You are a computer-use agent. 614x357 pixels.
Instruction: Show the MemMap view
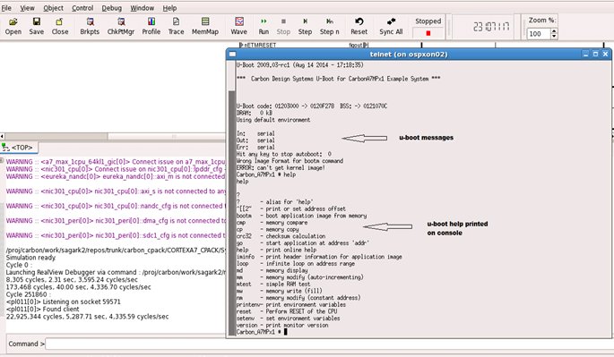coord(204,27)
